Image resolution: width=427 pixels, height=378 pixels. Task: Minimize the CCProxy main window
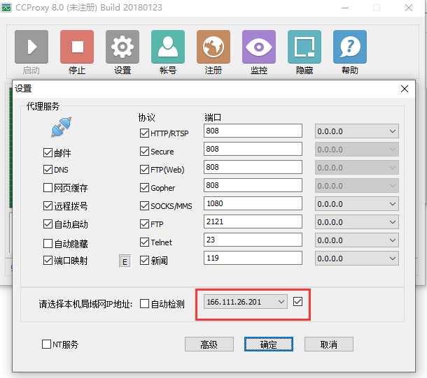345,8
